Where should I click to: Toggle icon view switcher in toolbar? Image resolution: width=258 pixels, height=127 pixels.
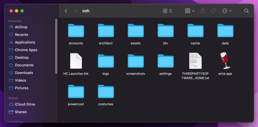click(167, 11)
